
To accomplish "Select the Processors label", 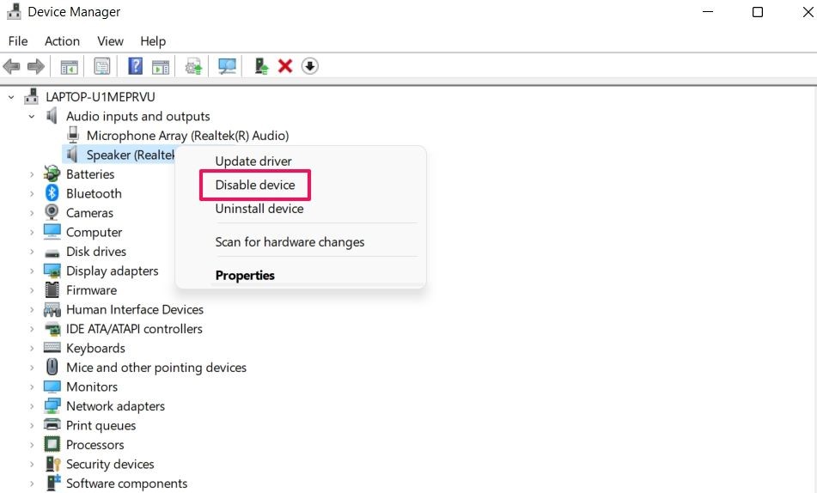I will (95, 445).
